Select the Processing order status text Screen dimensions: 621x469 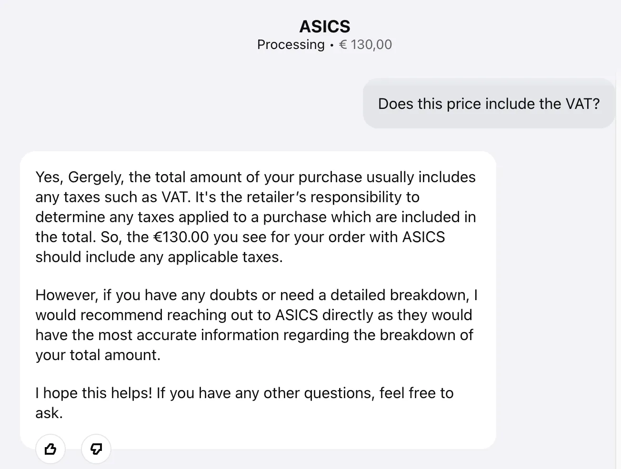pyautogui.click(x=290, y=44)
